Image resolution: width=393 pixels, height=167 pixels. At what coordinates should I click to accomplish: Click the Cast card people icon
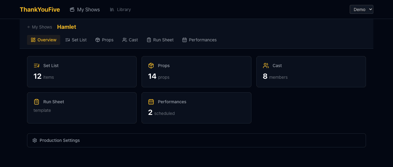[266, 66]
